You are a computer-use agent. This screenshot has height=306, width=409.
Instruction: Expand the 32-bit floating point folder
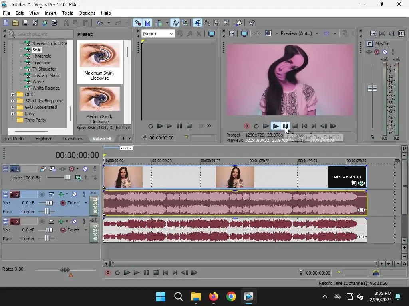point(12,101)
